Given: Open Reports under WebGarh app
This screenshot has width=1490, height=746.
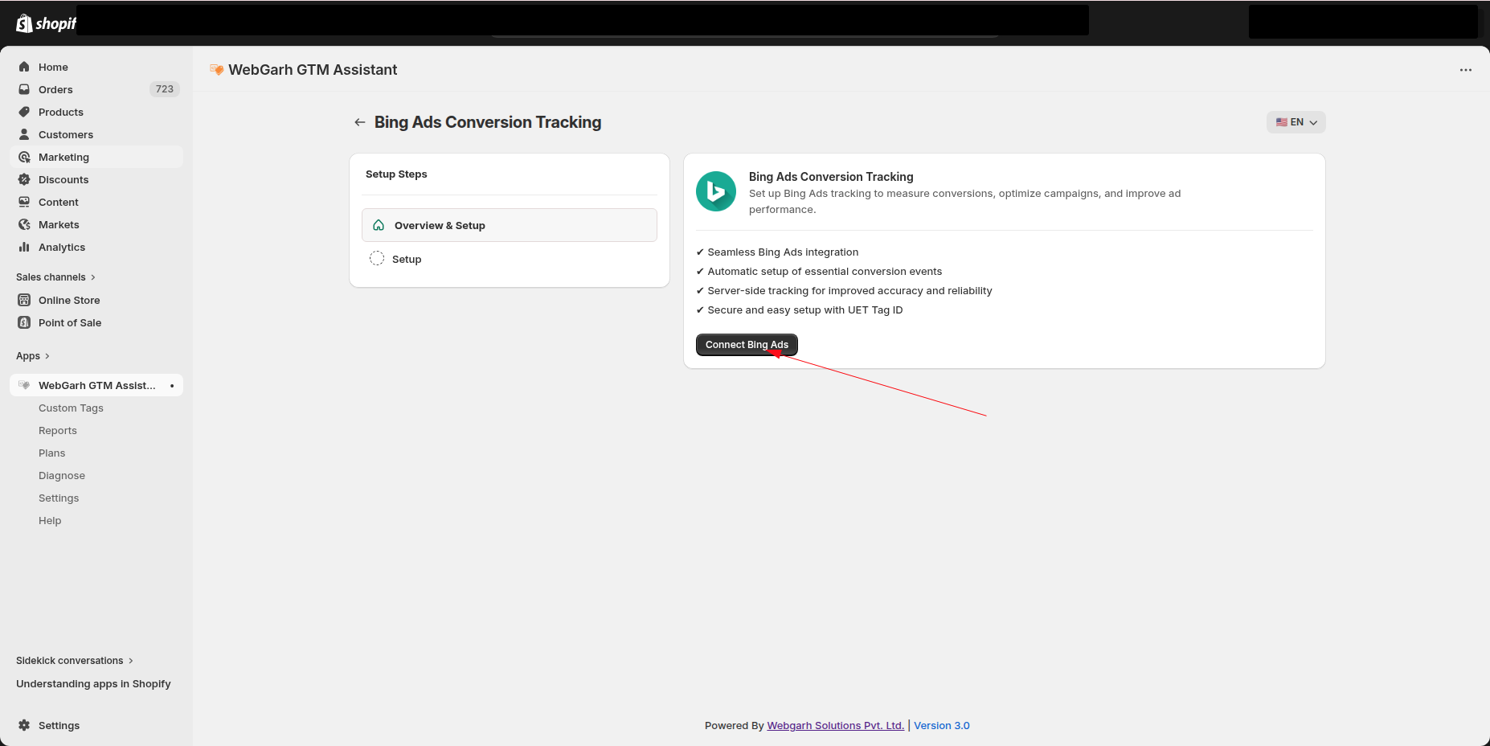Looking at the screenshot, I should (58, 431).
